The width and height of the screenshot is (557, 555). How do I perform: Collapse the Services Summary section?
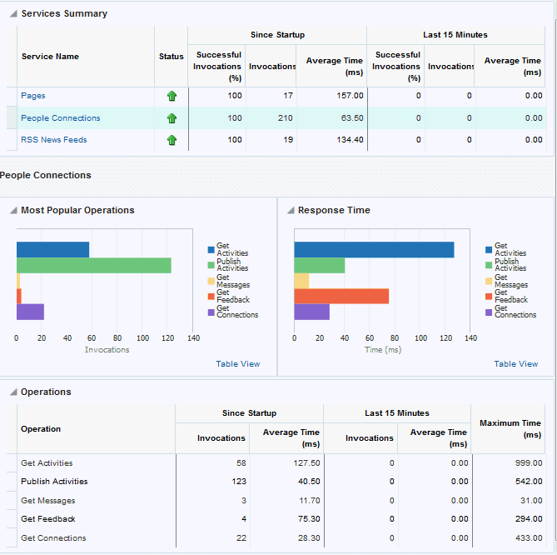[x=13, y=14]
